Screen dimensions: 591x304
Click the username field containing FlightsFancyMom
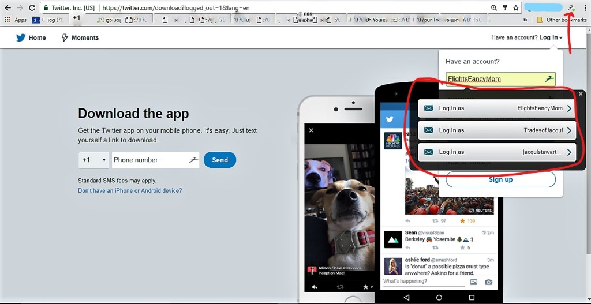(x=500, y=78)
